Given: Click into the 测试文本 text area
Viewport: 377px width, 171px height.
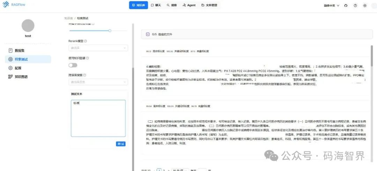Looking at the screenshot, I should (98, 118).
